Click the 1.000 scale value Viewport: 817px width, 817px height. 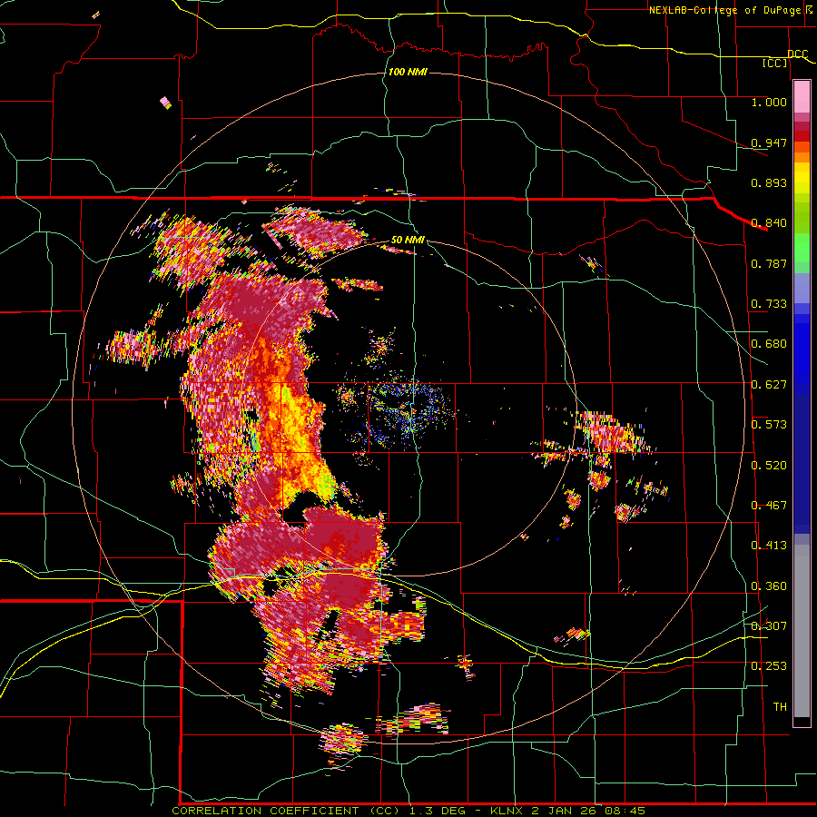click(x=769, y=102)
